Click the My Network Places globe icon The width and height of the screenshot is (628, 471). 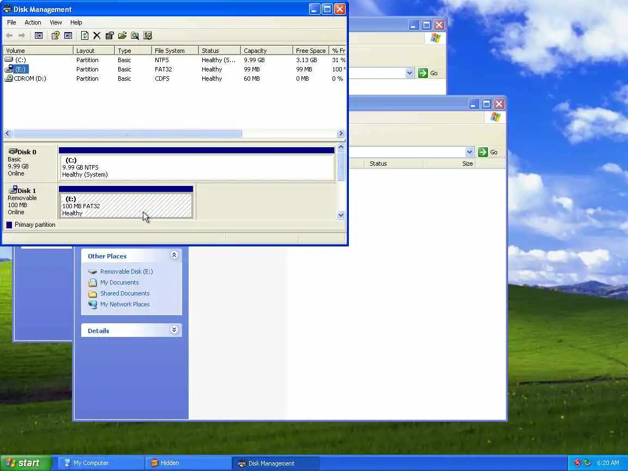(x=93, y=304)
